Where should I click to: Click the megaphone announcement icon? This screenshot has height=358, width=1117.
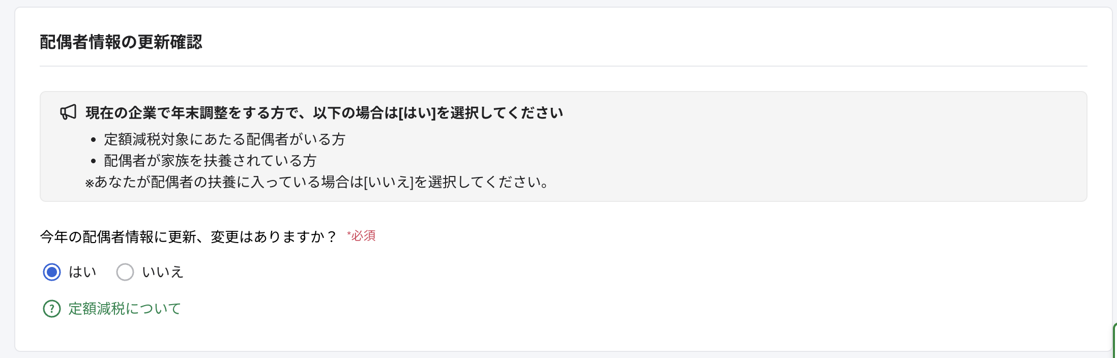coord(68,112)
